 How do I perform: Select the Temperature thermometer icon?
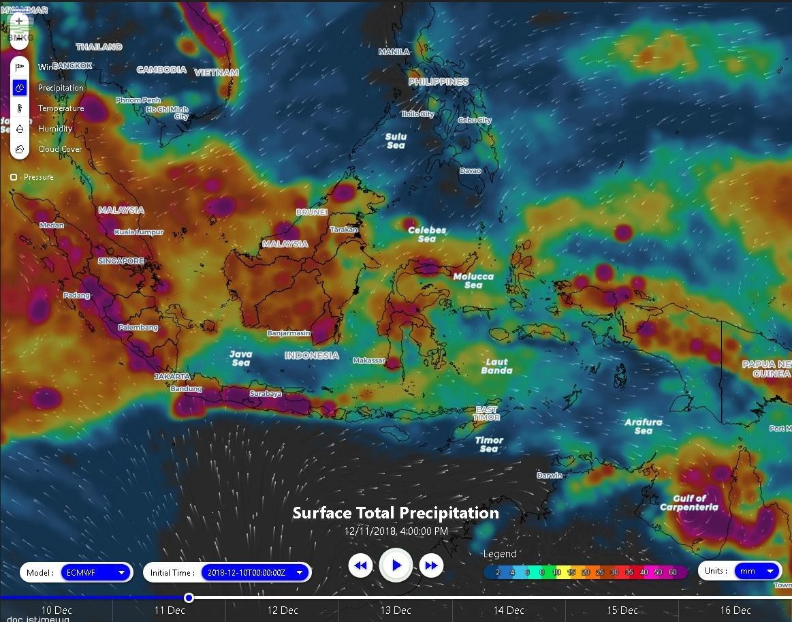tap(19, 108)
